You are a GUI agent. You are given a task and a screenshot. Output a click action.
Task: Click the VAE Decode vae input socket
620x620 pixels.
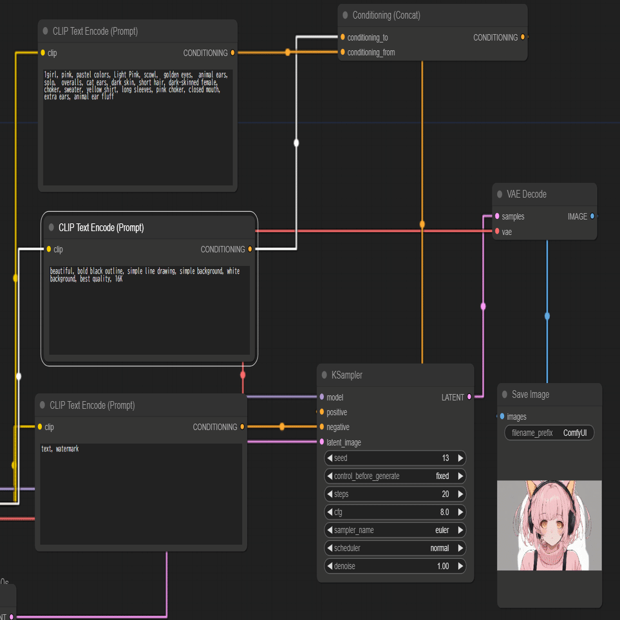pos(497,231)
